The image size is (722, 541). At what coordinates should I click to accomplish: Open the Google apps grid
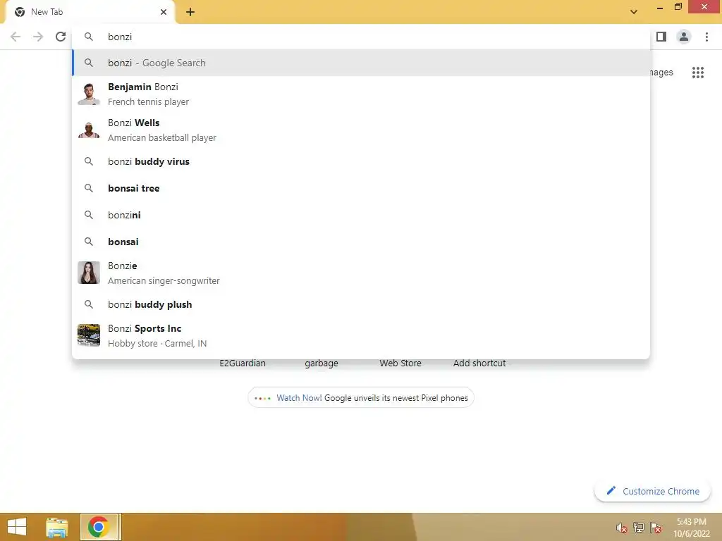pyautogui.click(x=698, y=73)
